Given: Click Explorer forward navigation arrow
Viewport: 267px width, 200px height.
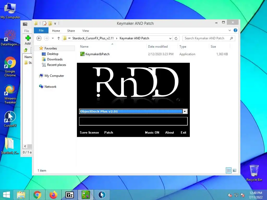Looking at the screenshot, I should 46,38.
